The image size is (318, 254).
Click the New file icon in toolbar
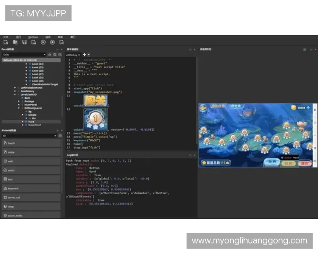pyautogui.click(x=6, y=42)
